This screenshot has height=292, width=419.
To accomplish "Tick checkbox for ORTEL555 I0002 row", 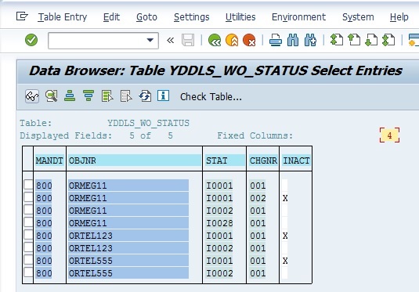I will (28, 272).
